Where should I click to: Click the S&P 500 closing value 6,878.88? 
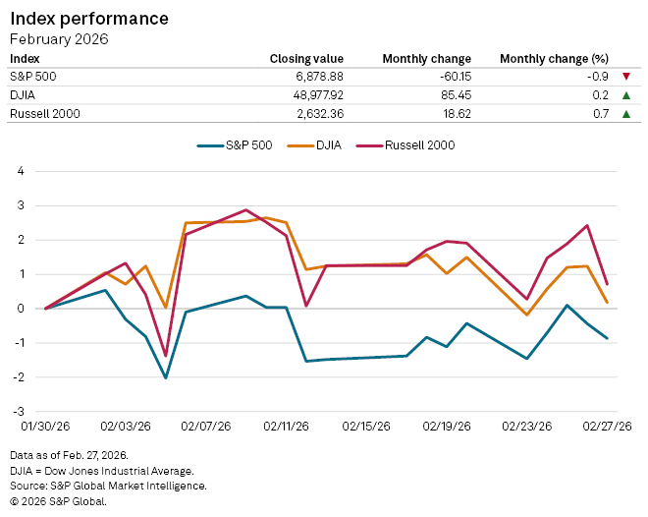[316, 77]
